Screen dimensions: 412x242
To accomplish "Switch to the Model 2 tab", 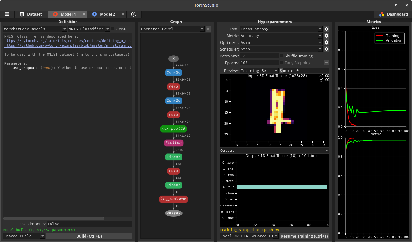I will pos(107,14).
